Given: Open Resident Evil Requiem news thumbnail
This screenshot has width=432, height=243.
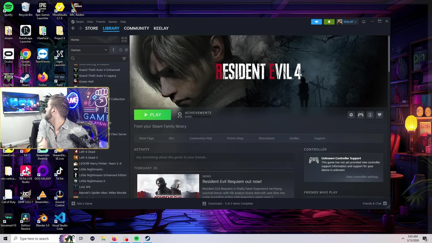Looking at the screenshot, I should pos(168,186).
